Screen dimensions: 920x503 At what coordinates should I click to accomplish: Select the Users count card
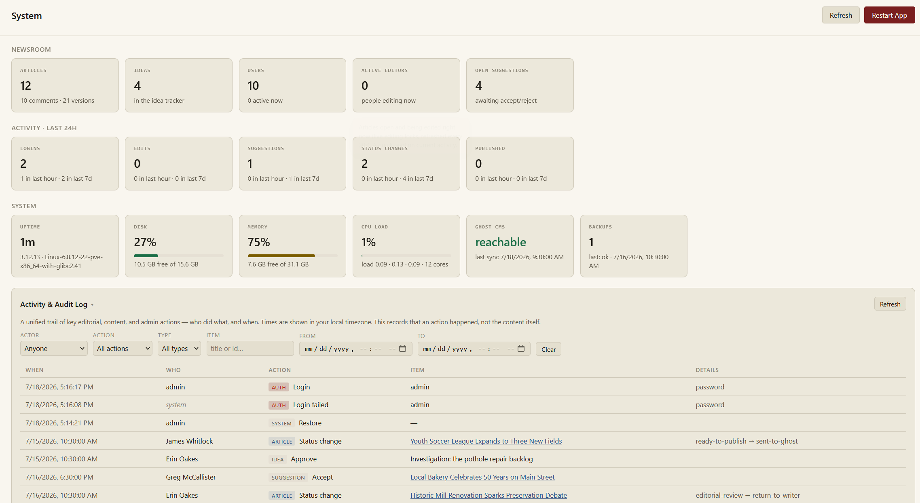[x=292, y=85]
